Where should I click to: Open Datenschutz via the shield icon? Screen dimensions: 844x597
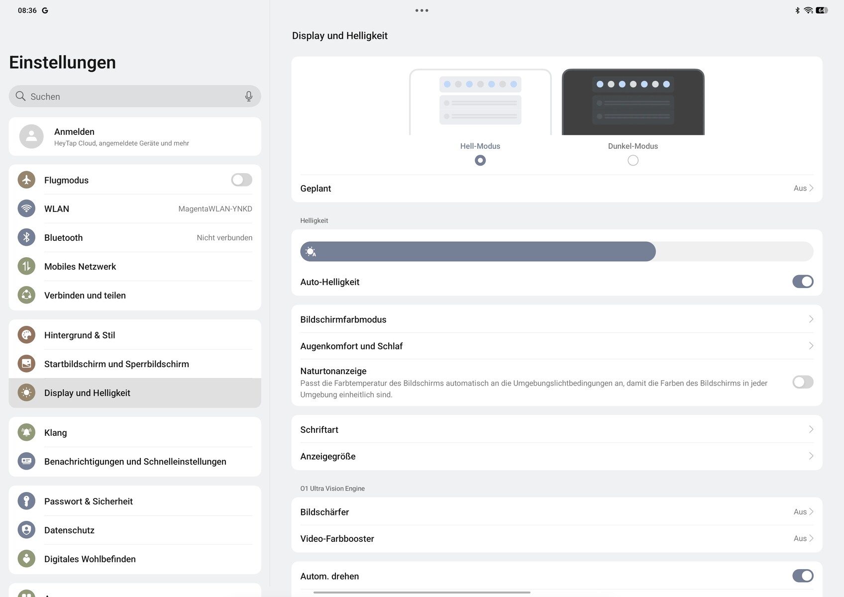click(x=26, y=530)
